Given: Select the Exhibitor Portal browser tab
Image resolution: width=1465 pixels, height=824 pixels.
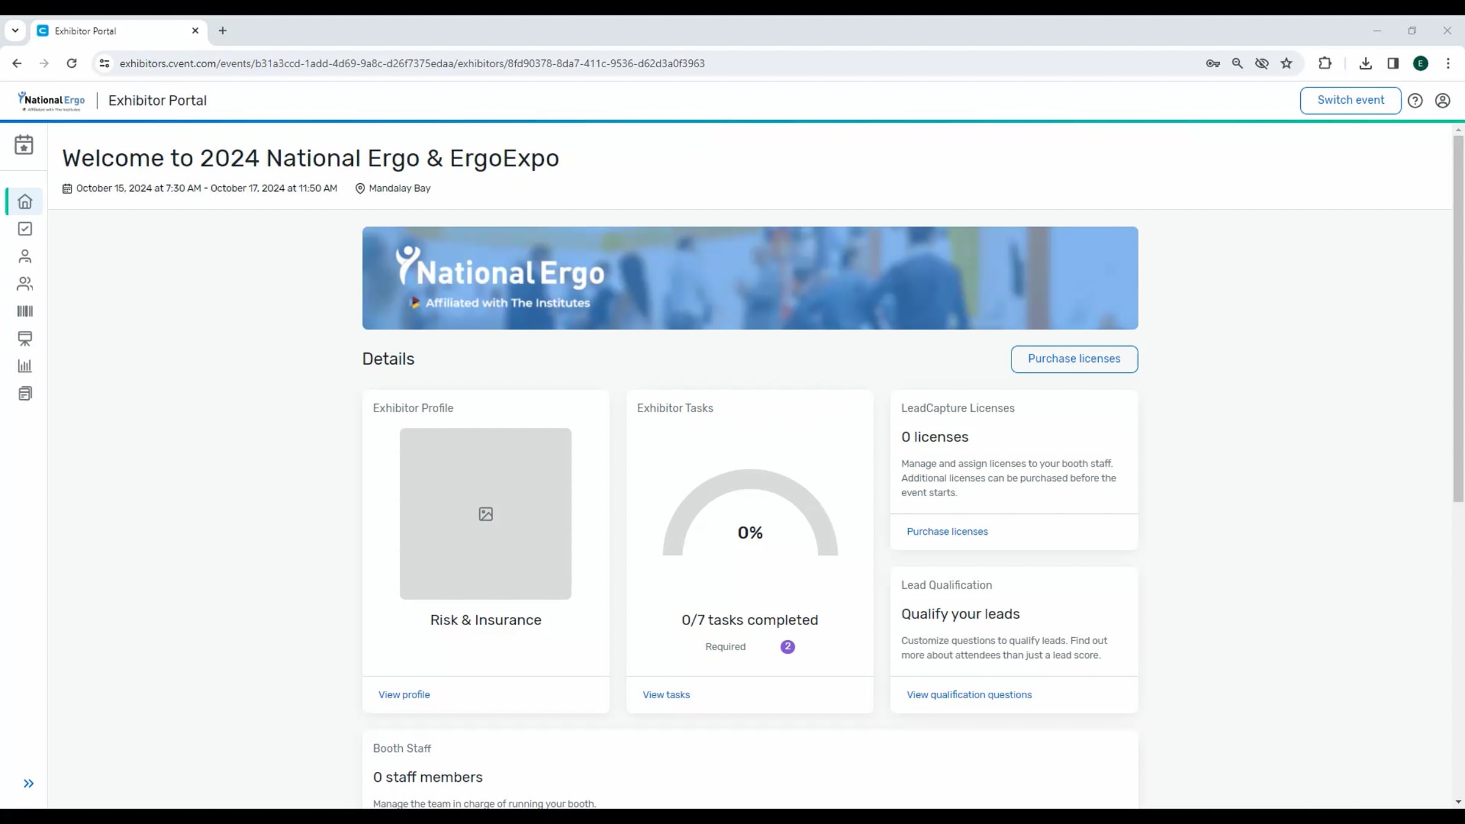Looking at the screenshot, I should (119, 31).
